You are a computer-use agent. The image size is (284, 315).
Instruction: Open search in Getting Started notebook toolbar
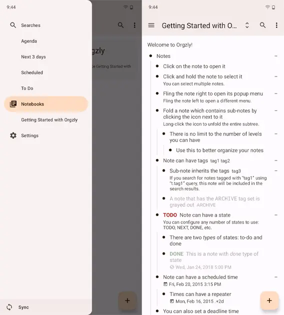262,25
